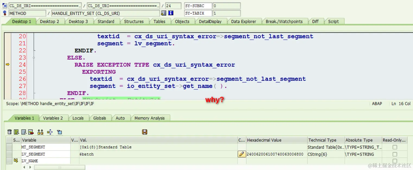413x170 pixels.
Task: Select the Variables 2 tab
Action: [53, 118]
